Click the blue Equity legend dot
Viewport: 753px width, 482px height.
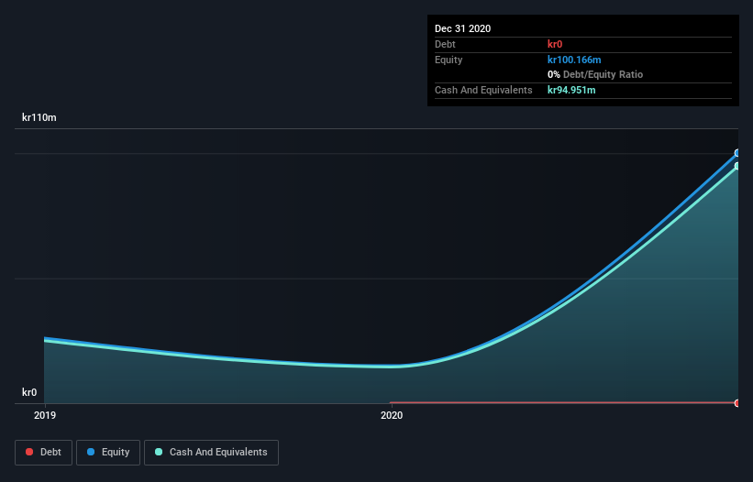point(91,452)
